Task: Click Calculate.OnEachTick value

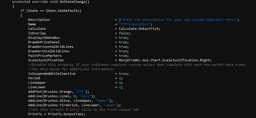Action: pos(139,29)
